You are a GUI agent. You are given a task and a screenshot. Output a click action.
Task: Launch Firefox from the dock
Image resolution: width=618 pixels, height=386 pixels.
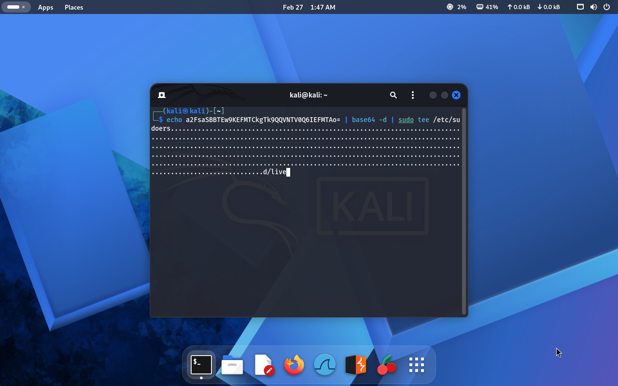coord(294,365)
